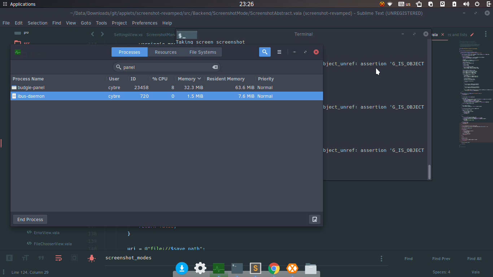Select Terminal in dock
Viewport: 493px width, 277px height.
[x=237, y=268]
